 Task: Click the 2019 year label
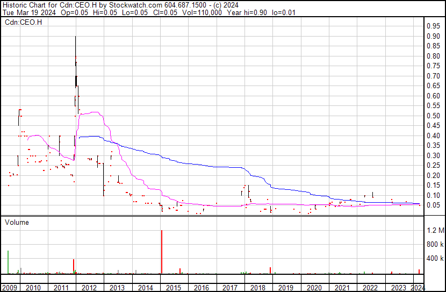[285, 288]
